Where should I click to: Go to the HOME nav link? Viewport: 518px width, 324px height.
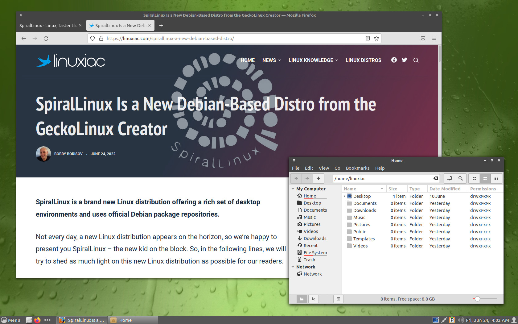pyautogui.click(x=248, y=60)
